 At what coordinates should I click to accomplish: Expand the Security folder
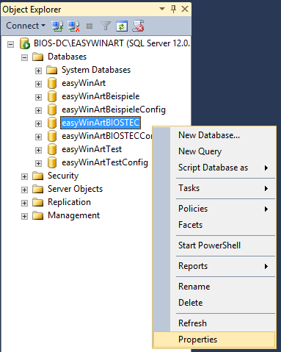pyautogui.click(x=24, y=176)
